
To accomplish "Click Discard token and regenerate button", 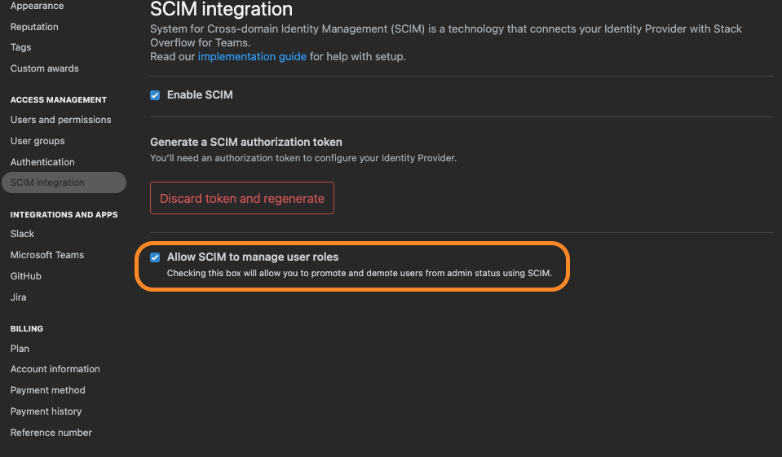I will pyautogui.click(x=242, y=198).
